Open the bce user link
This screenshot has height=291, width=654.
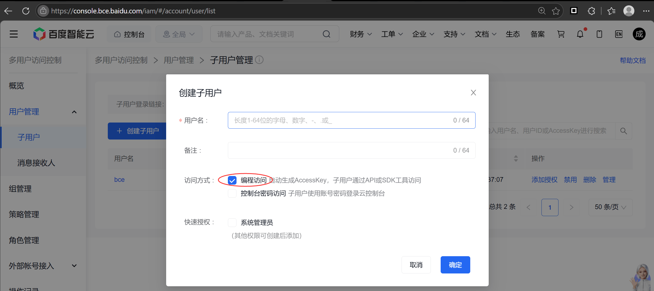click(119, 180)
